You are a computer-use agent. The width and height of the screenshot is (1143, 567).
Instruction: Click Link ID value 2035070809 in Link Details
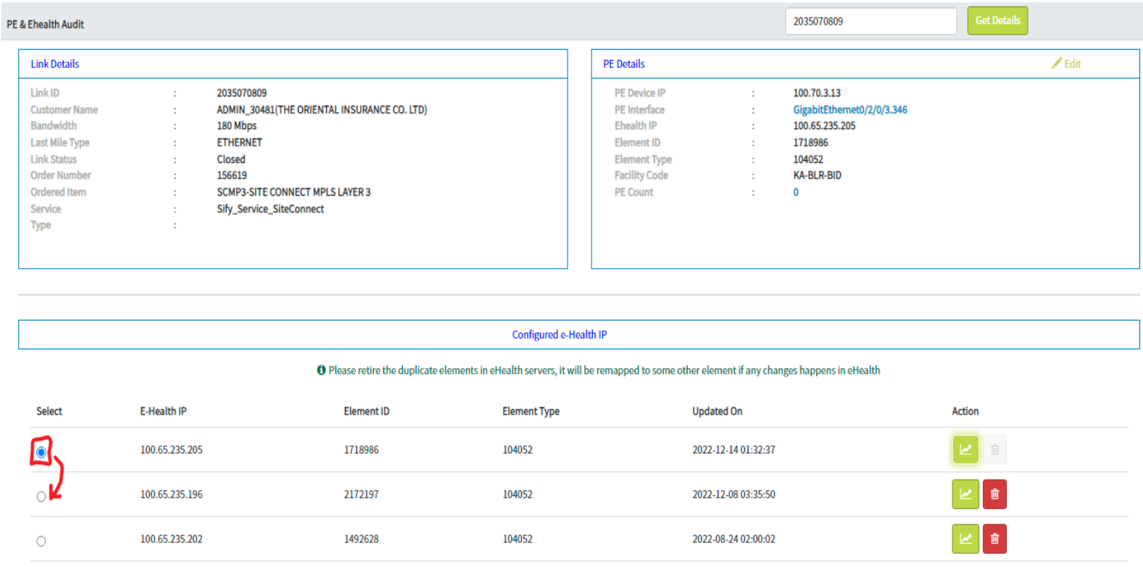[242, 93]
